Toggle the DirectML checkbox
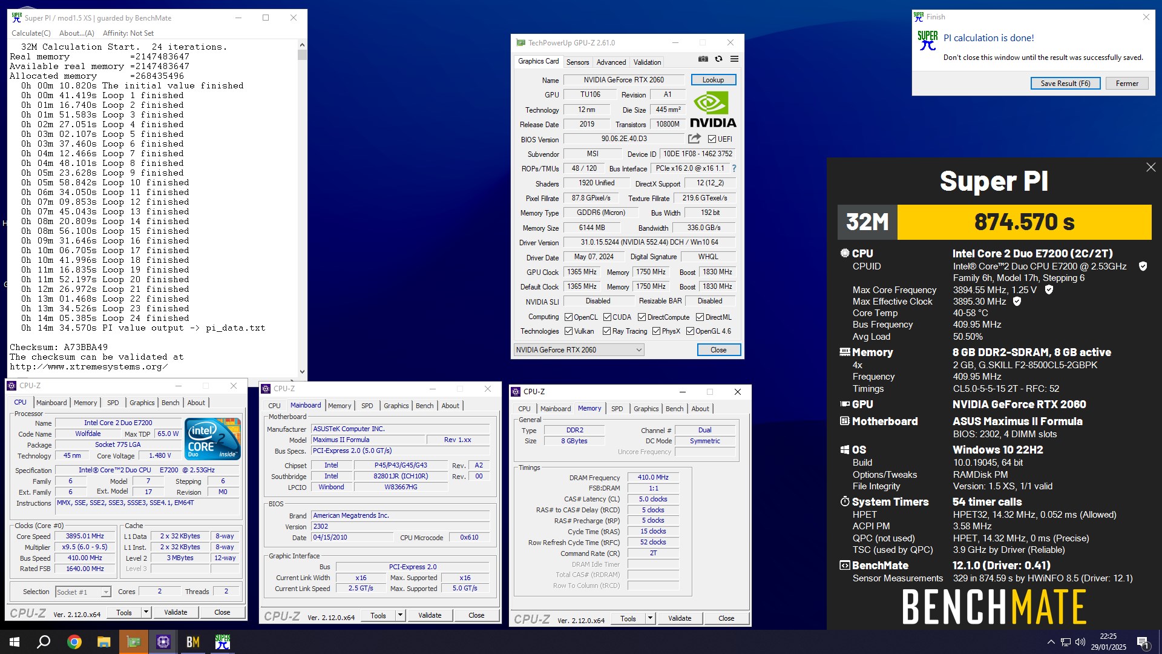The height and width of the screenshot is (654, 1162). point(700,317)
